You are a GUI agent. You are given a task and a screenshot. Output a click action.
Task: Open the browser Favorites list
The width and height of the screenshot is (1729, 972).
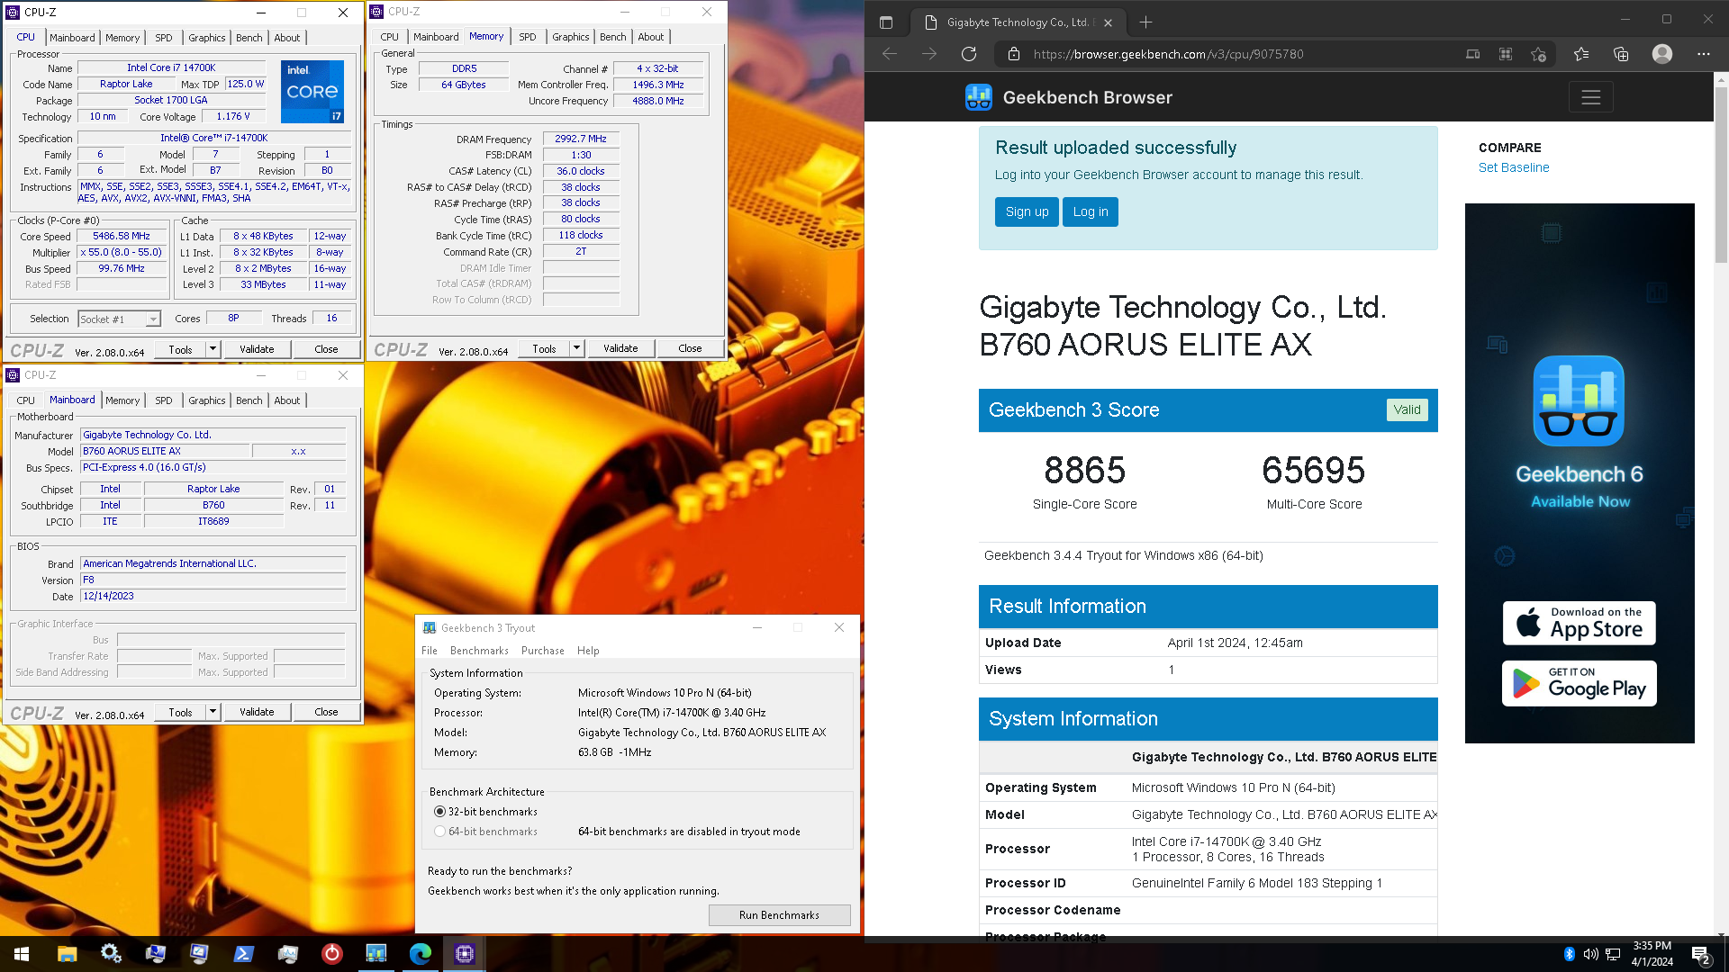[x=1581, y=54]
